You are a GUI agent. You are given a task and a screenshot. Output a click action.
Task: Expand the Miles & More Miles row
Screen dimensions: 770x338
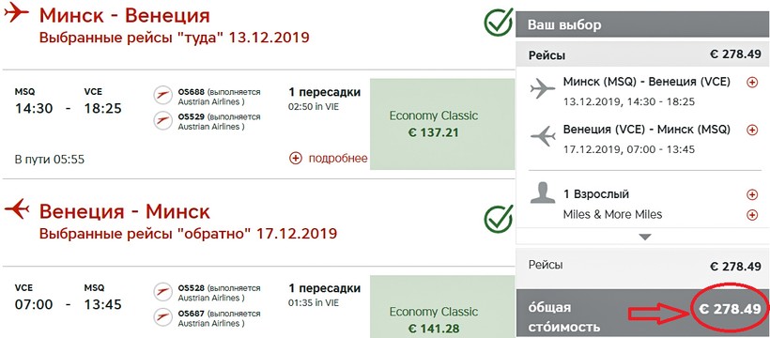point(752,215)
